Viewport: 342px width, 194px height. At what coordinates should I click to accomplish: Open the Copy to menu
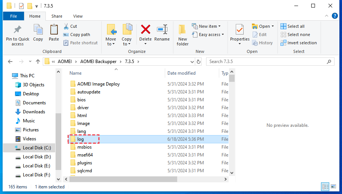click(x=127, y=35)
